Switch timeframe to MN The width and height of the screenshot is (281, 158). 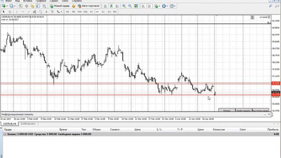click(115, 12)
